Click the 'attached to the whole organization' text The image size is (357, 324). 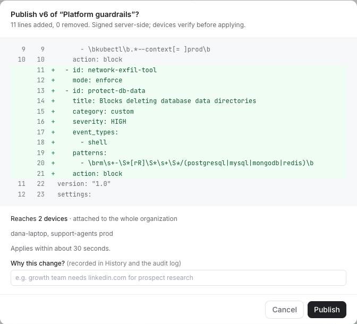point(125,219)
